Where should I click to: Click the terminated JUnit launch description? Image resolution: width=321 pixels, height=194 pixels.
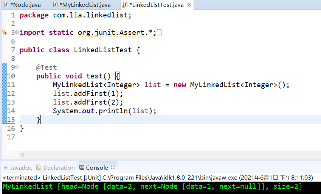tap(158, 178)
